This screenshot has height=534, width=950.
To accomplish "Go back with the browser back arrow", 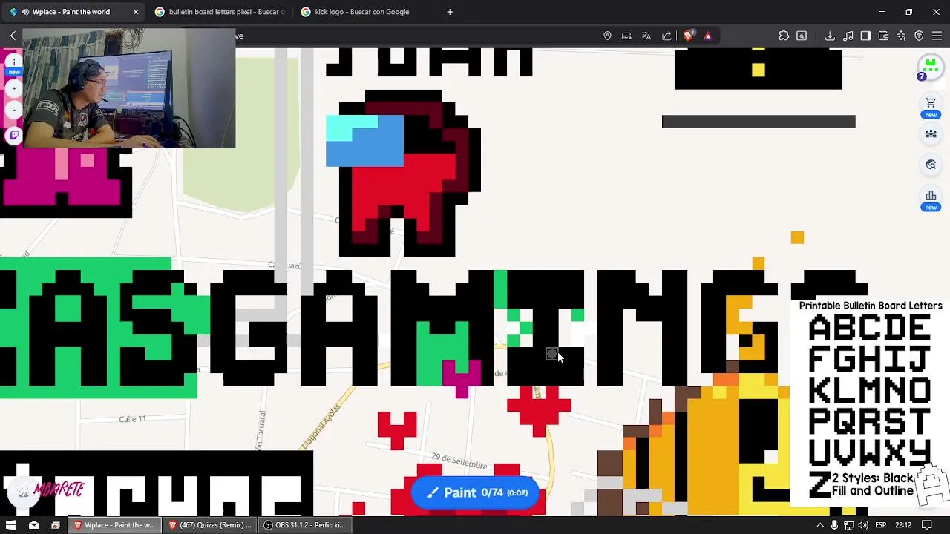I will point(13,36).
